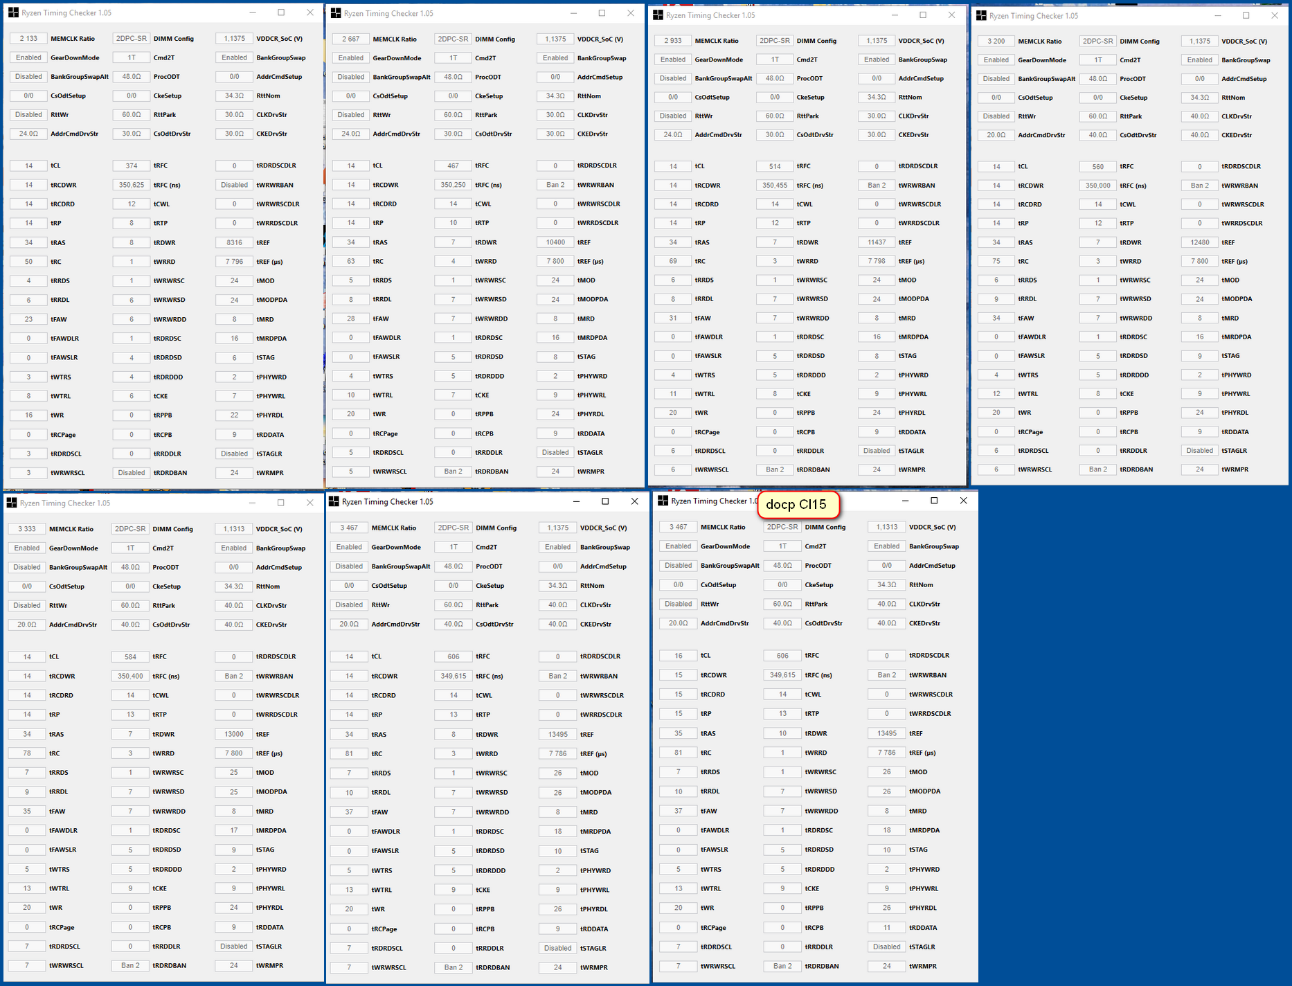Maximize the 3467 window with tCL 16
The image size is (1292, 986).
coord(934,501)
